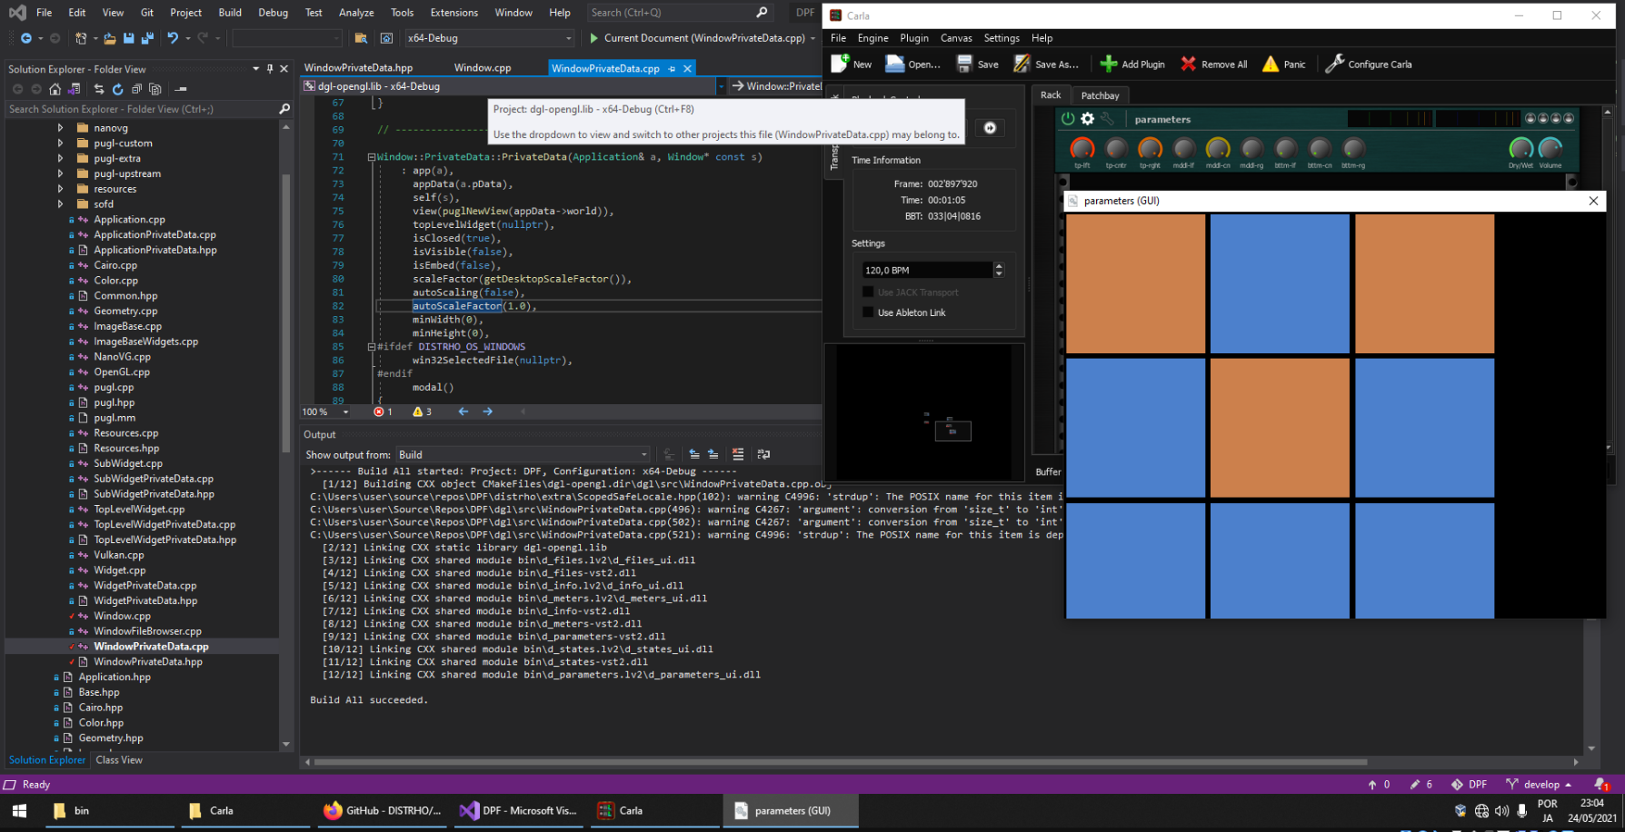Open the x64-Debug configuration dropdown

[490, 38]
